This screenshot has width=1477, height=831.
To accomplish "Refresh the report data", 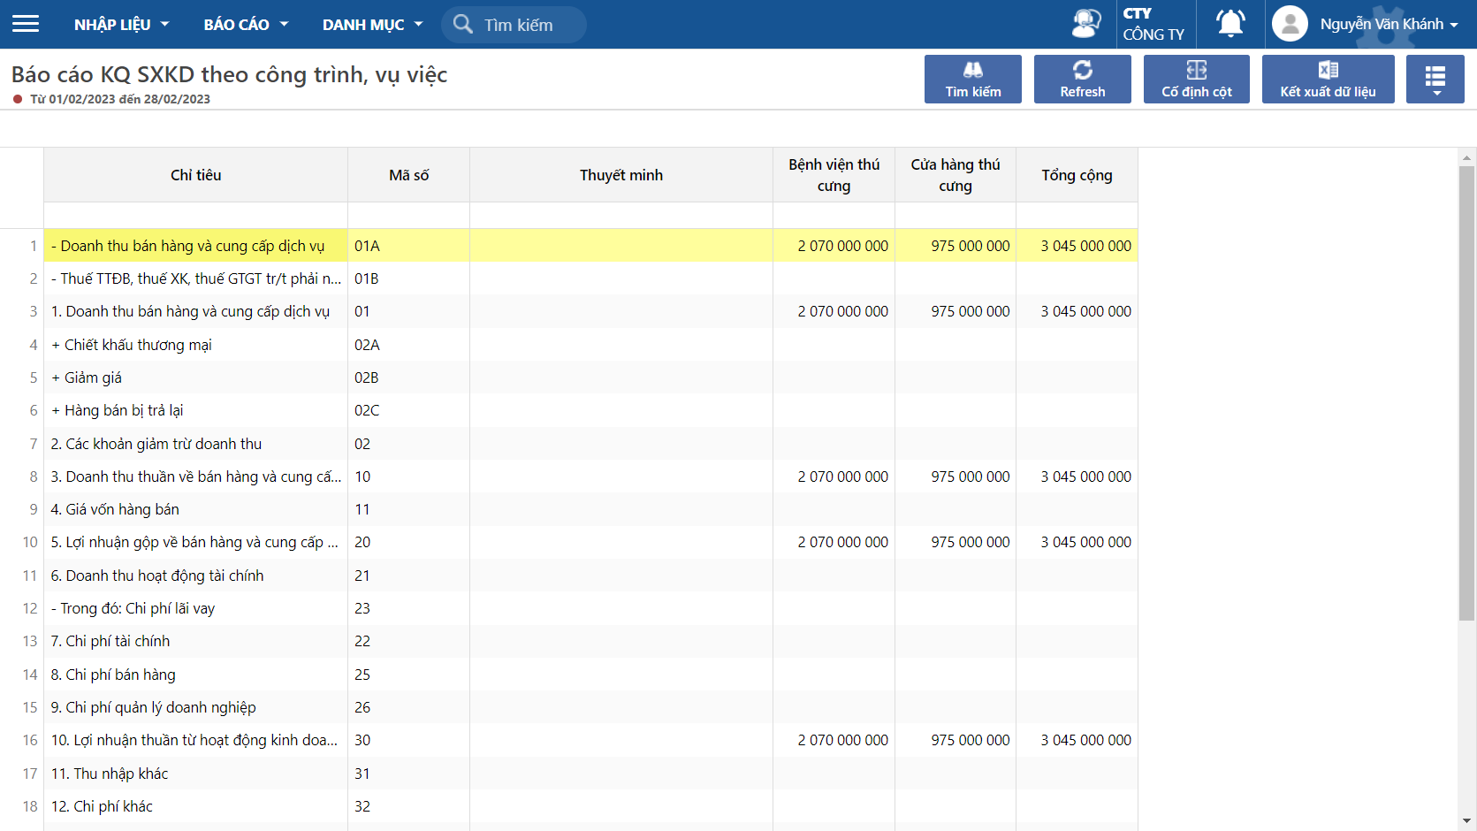I will coord(1082,80).
